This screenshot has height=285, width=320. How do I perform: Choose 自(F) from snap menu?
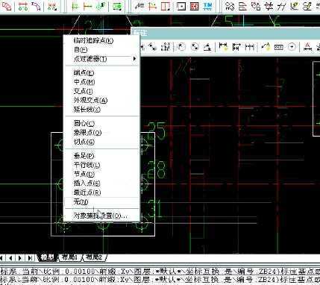coord(101,49)
